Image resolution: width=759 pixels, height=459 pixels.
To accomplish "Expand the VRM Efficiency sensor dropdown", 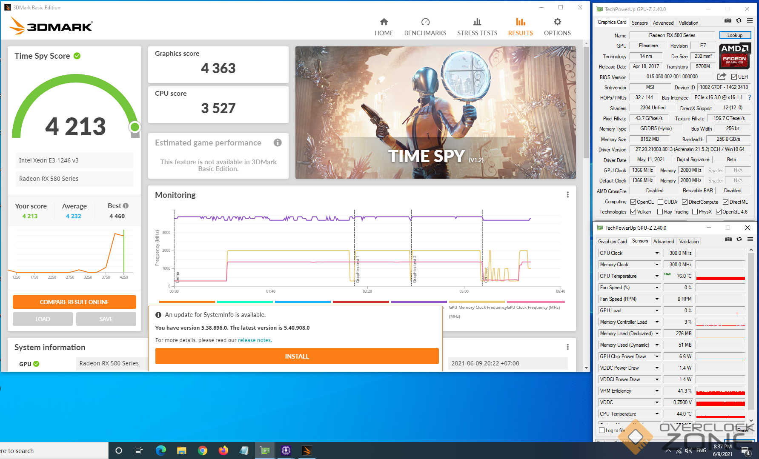I will (x=657, y=391).
